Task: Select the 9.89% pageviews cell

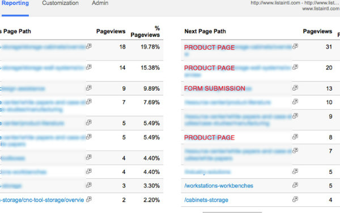Action: [x=151, y=88]
